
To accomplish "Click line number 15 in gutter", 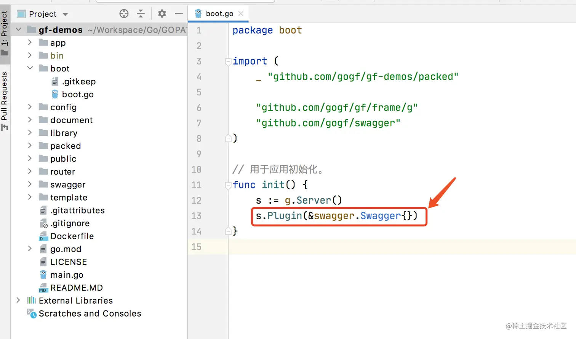I will [x=196, y=247].
